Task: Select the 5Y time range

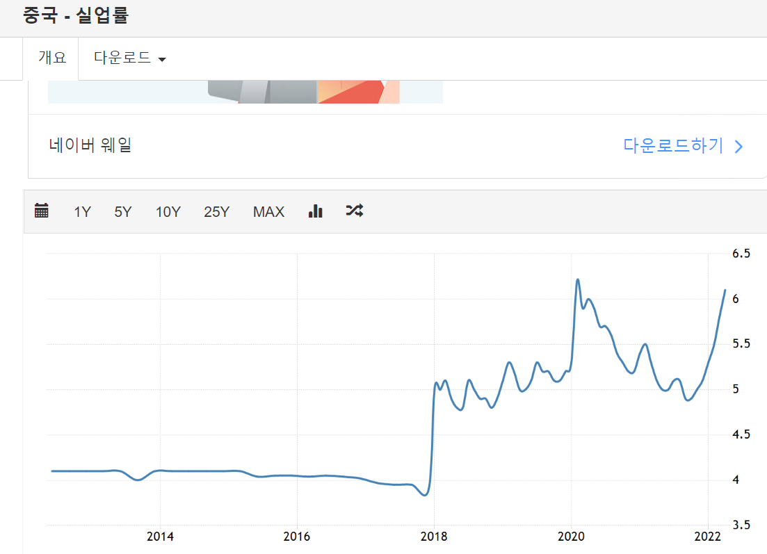Action: pos(123,212)
